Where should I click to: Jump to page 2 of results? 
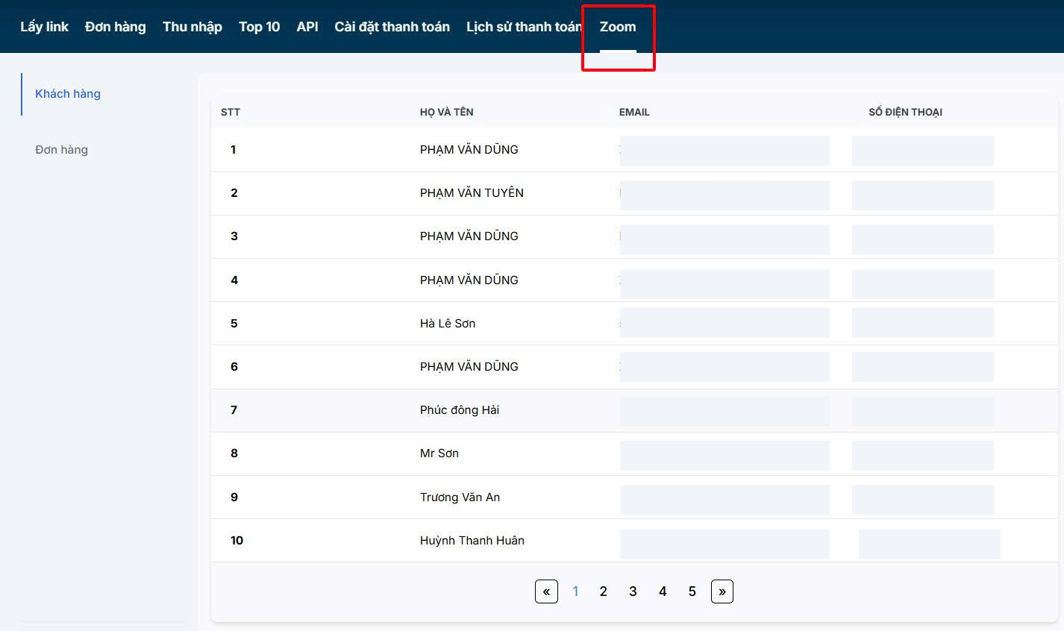pyautogui.click(x=603, y=591)
